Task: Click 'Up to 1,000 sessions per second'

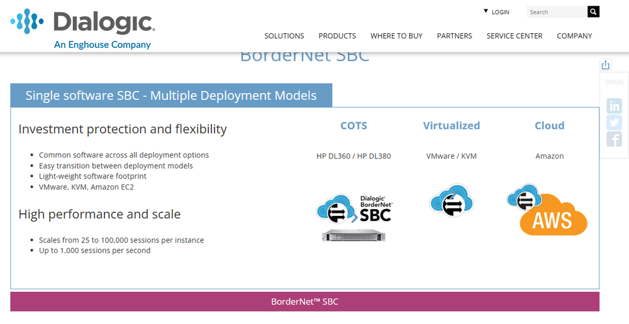Action: [x=95, y=251]
